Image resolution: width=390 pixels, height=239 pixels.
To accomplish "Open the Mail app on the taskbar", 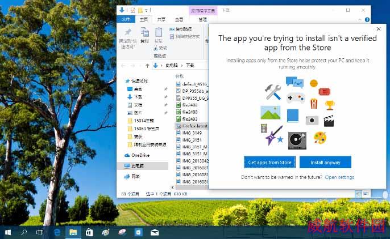I will click(155, 232).
